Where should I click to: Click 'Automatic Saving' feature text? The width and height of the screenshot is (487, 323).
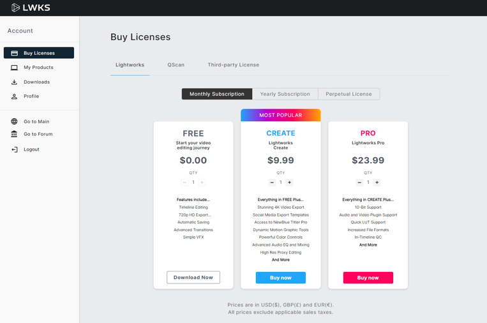pos(193,222)
